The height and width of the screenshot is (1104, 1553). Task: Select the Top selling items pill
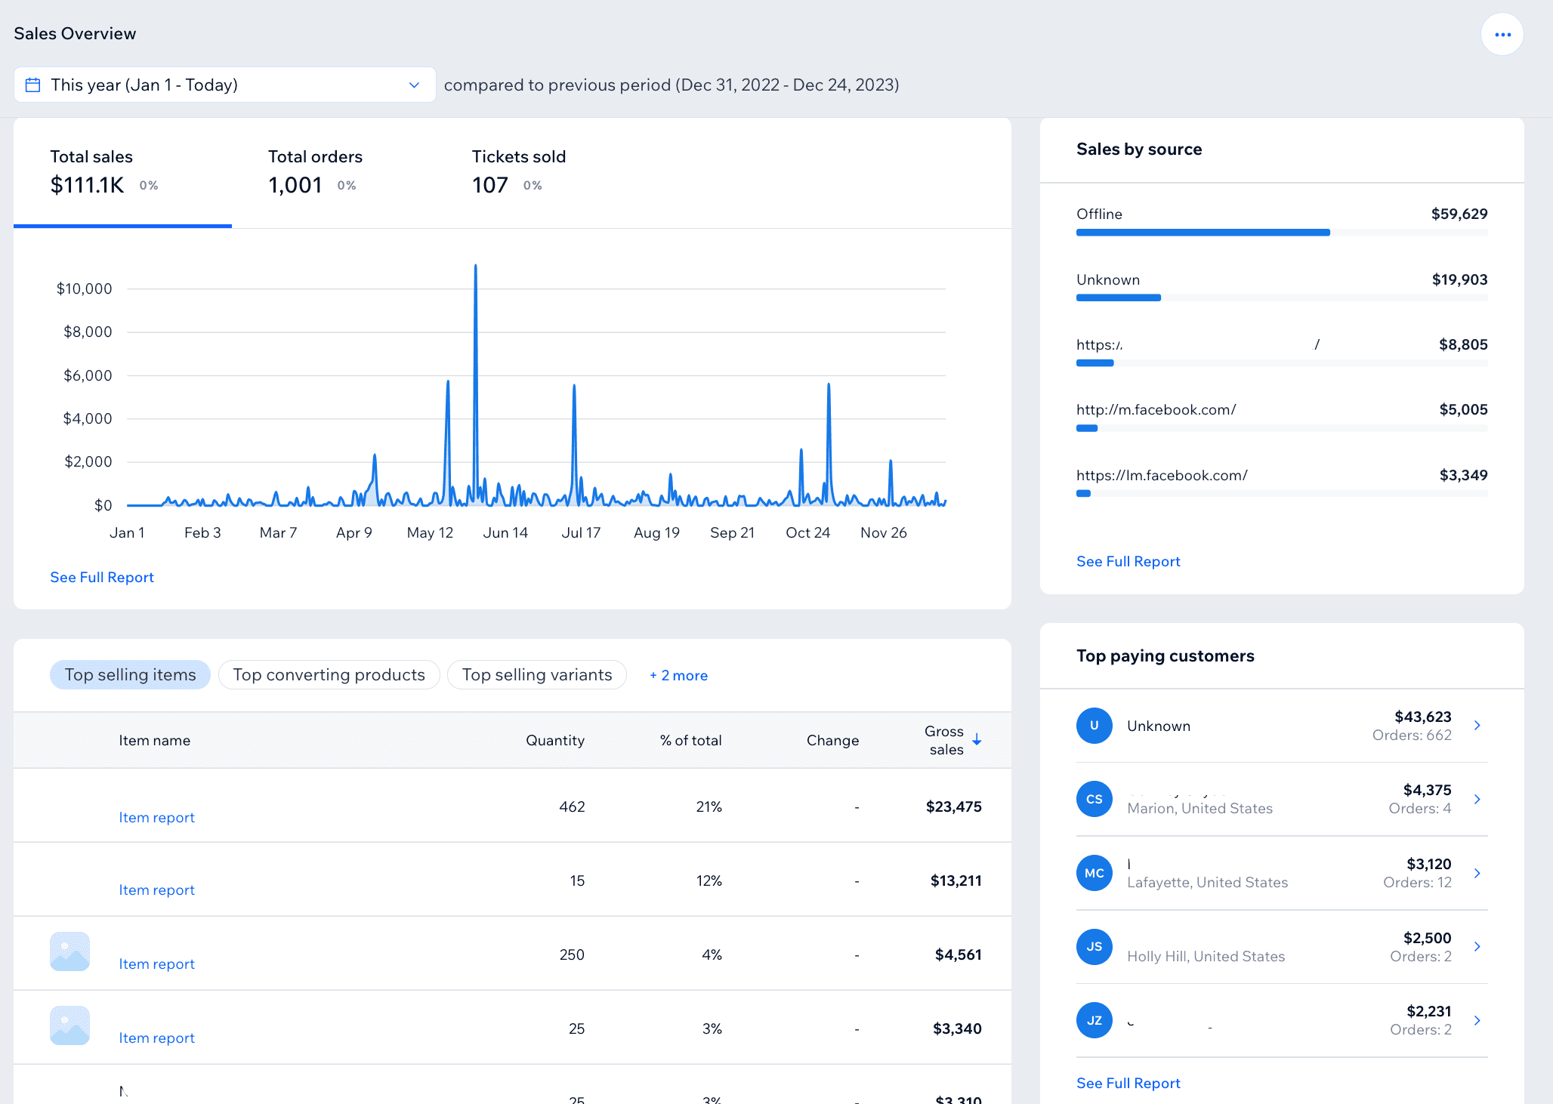point(130,675)
